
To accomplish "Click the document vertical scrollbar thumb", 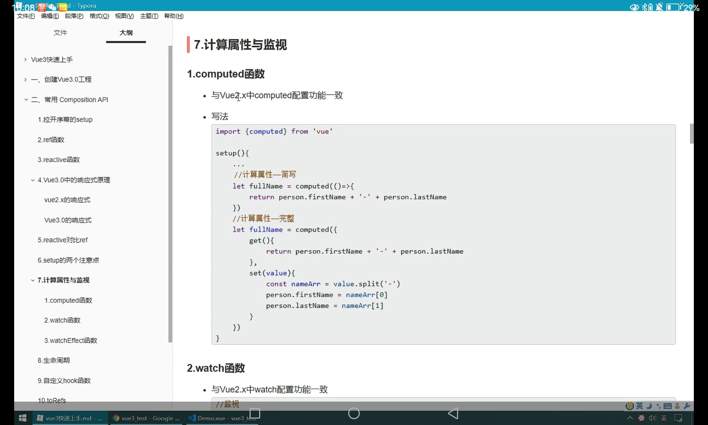I will (x=691, y=134).
